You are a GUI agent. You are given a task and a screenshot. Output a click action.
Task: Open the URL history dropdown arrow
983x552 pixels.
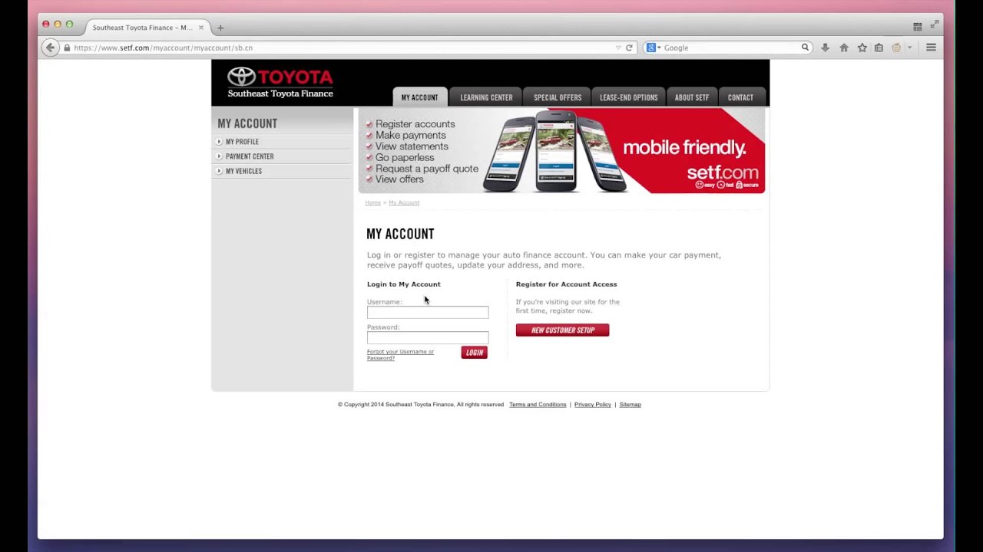pos(618,48)
